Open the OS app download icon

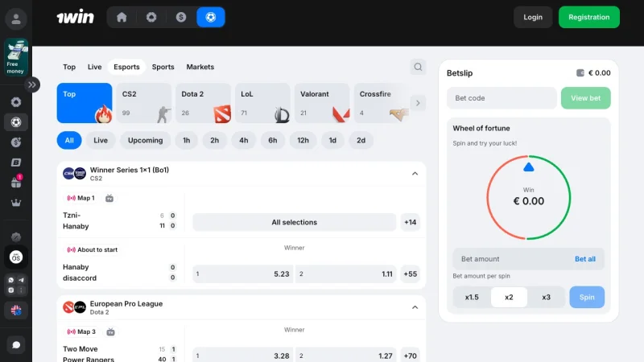[16, 257]
